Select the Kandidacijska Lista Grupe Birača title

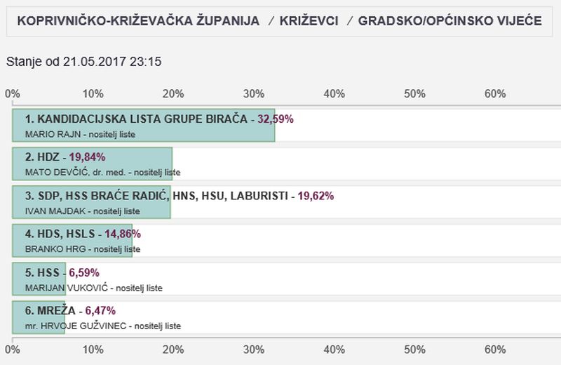pos(137,119)
